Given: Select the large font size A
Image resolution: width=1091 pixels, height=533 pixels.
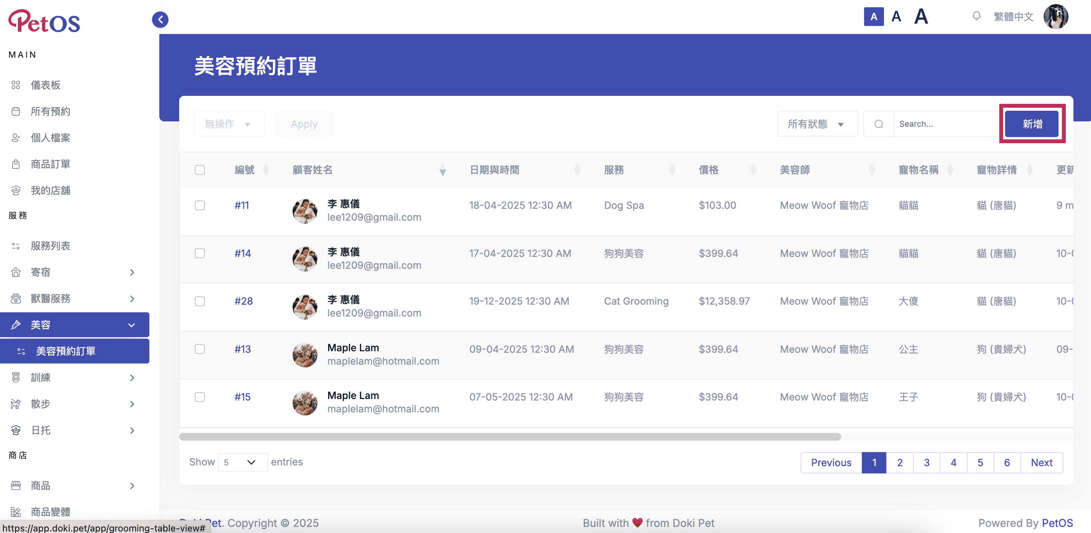Looking at the screenshot, I should point(921,17).
